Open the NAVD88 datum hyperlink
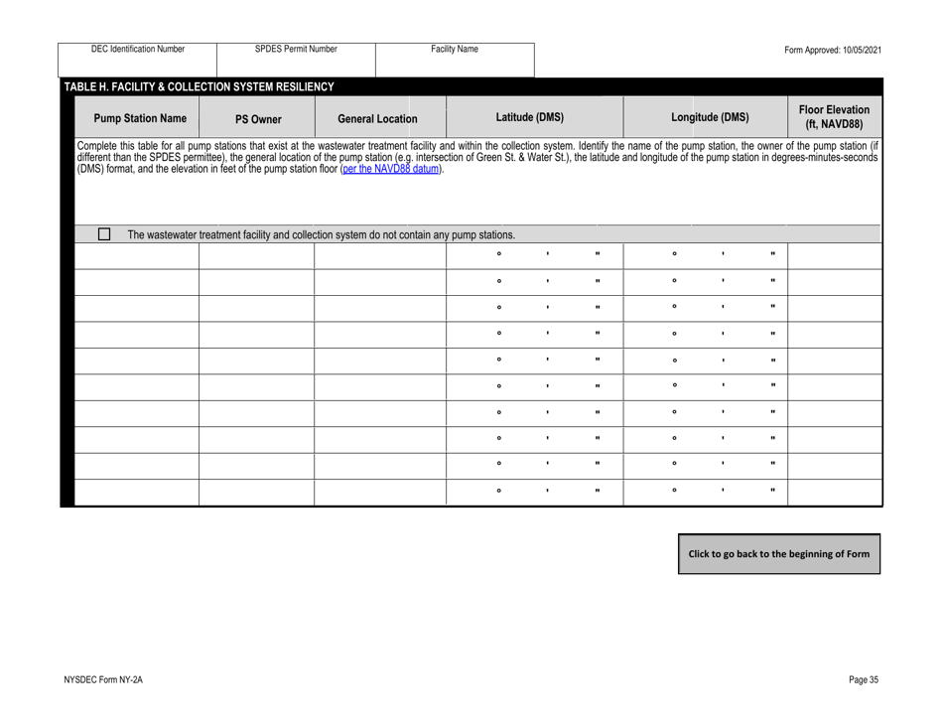 click(389, 169)
